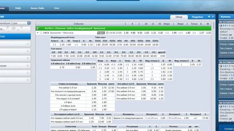Choose Тайм-матч П1П1 at 1.80

98,44
